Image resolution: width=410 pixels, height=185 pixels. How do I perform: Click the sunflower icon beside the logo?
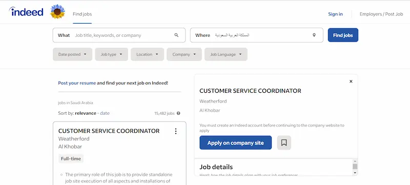click(x=57, y=11)
